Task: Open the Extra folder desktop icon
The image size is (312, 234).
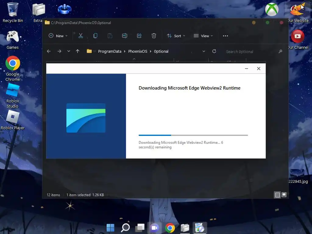Action: pos(38,12)
